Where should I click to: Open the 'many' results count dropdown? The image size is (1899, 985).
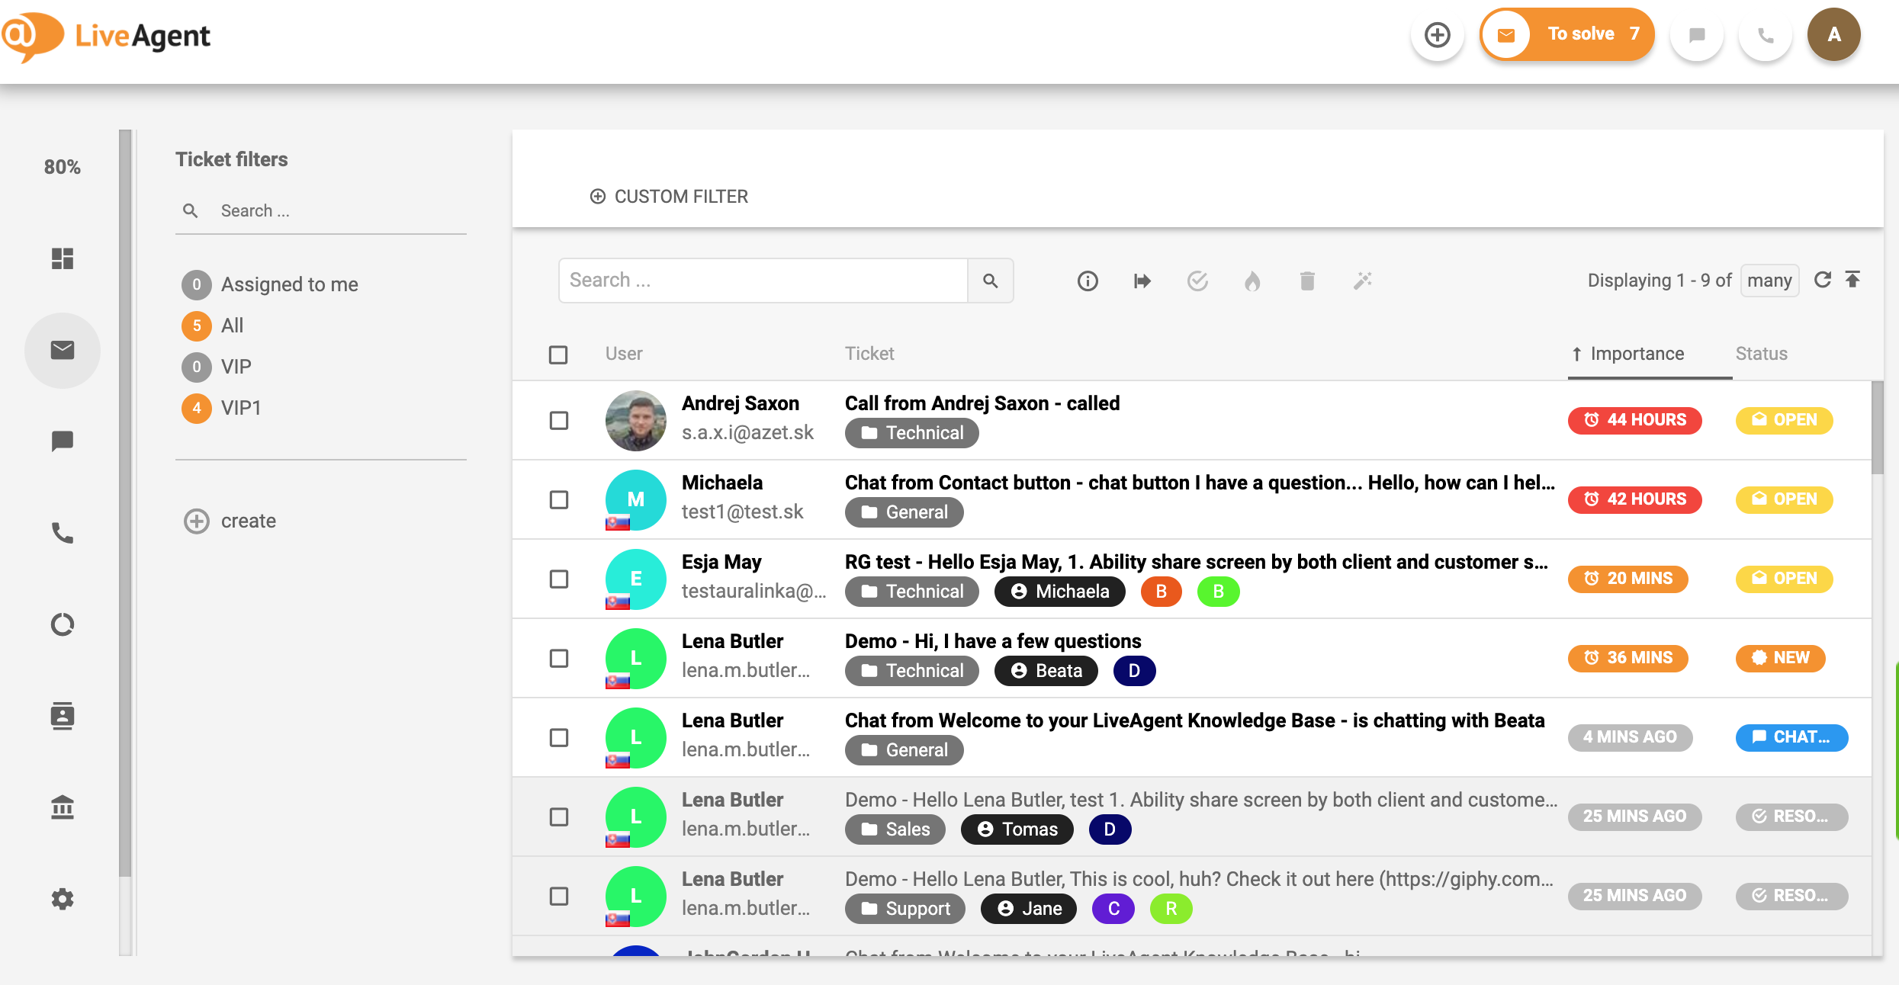click(x=1769, y=280)
